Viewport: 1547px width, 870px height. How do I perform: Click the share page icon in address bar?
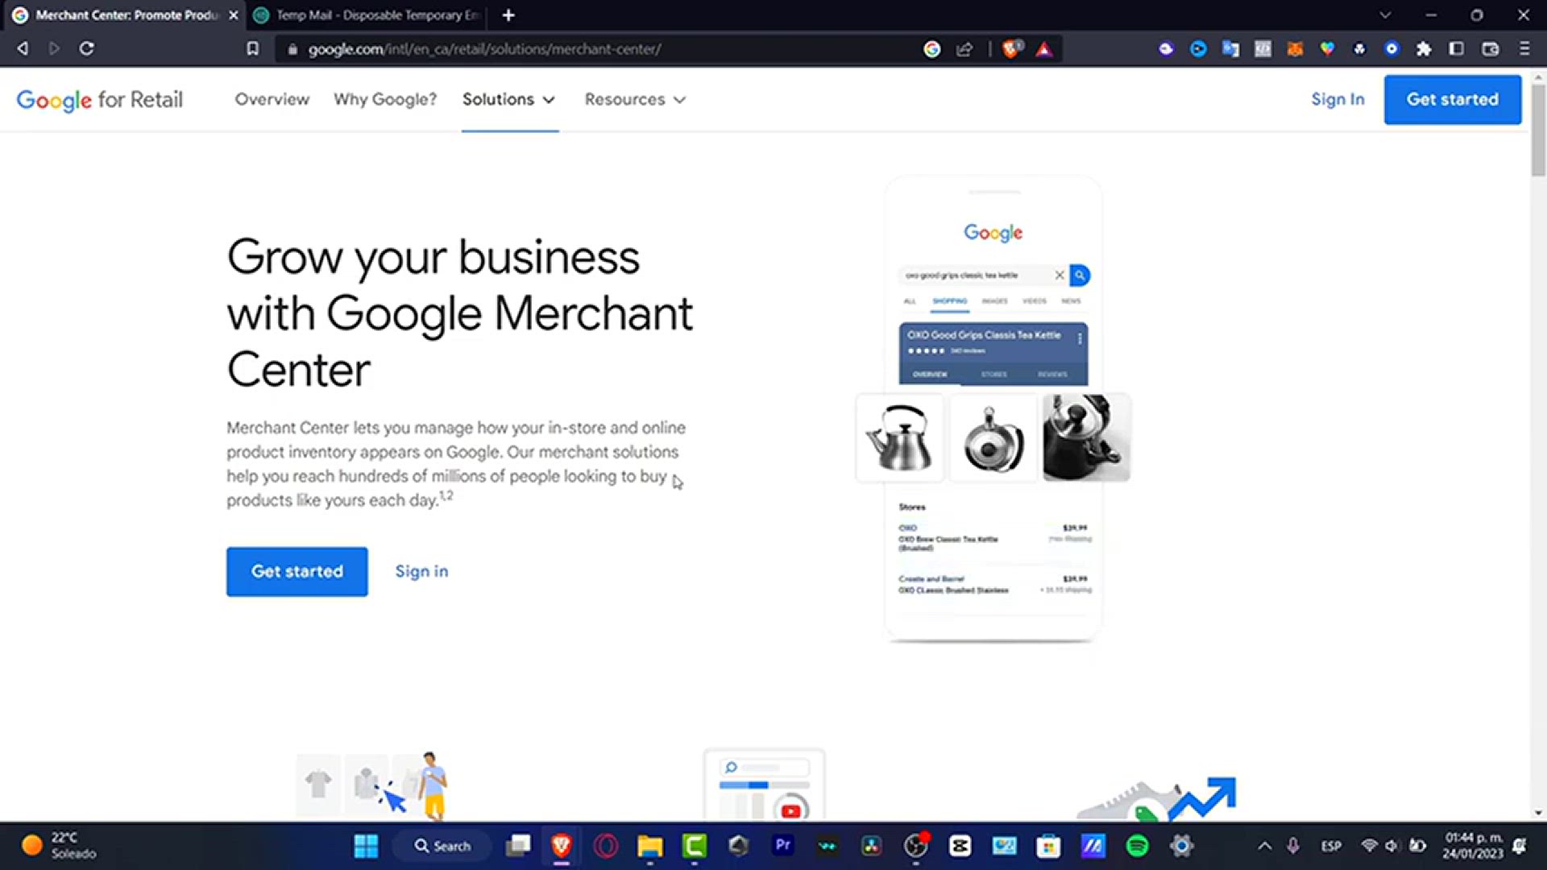964,49
